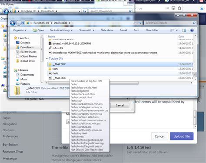Open the Help question mark icon

tap(192, 30)
